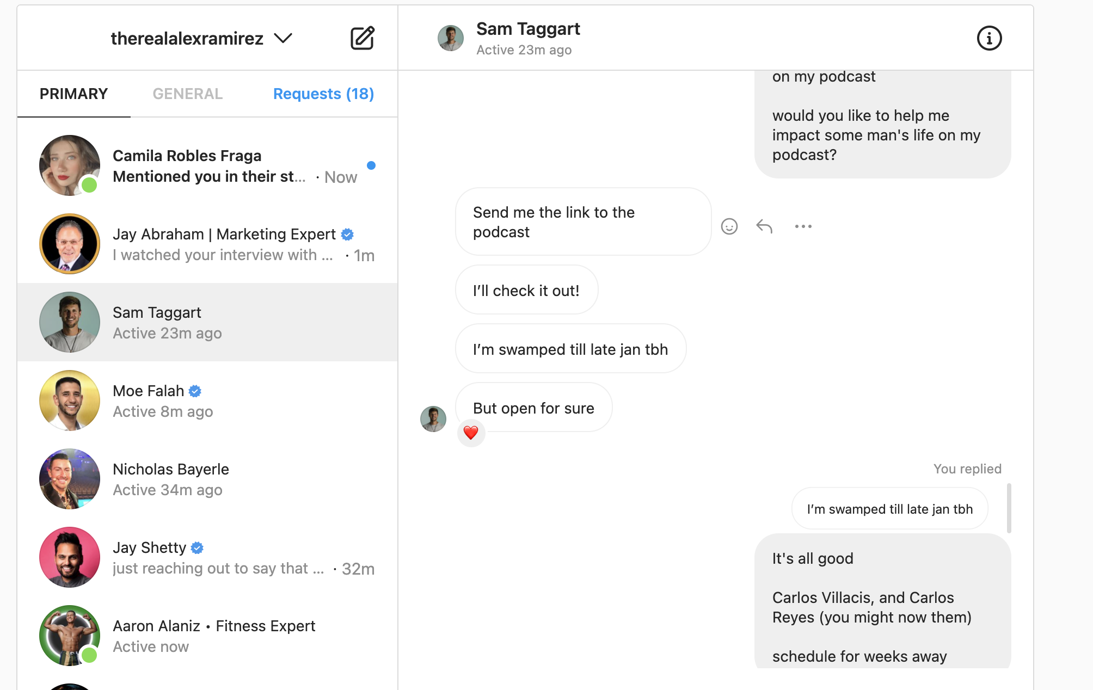Open the Aaron Alaniz Fitness Expert chat
The image size is (1093, 690).
[x=207, y=636]
